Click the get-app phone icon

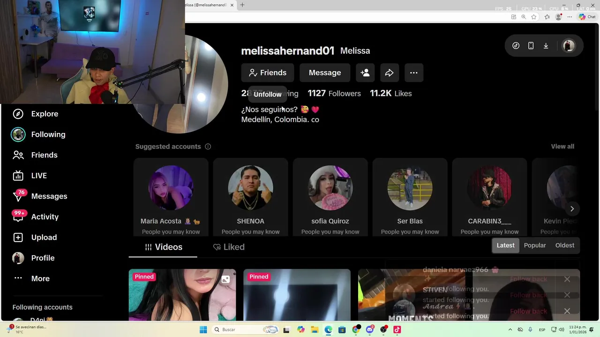[531, 45]
